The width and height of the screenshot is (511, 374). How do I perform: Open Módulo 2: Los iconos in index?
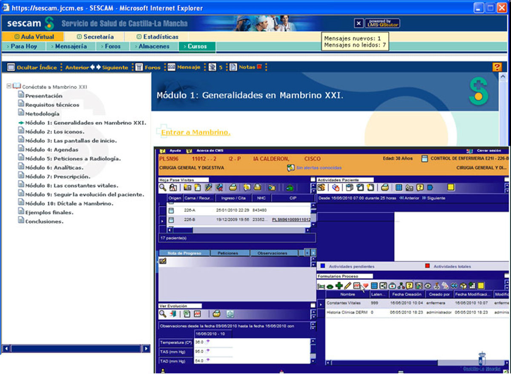[x=55, y=132]
